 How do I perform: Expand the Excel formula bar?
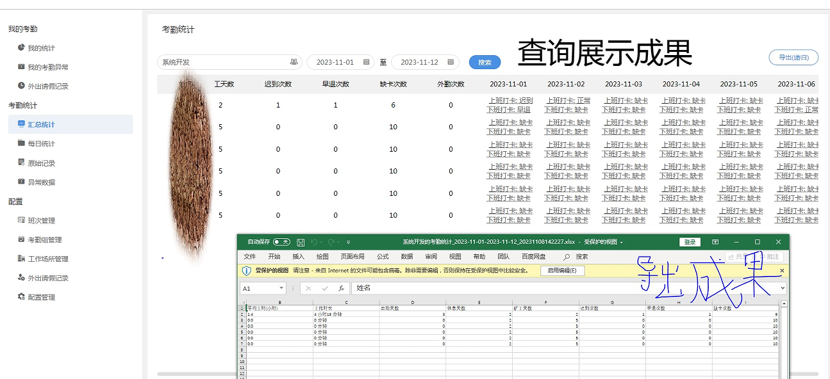[x=783, y=288]
